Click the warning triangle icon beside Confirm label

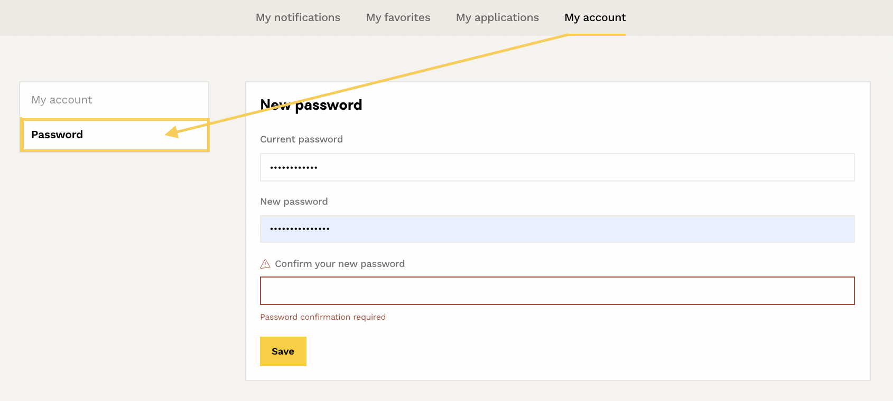[x=265, y=264]
